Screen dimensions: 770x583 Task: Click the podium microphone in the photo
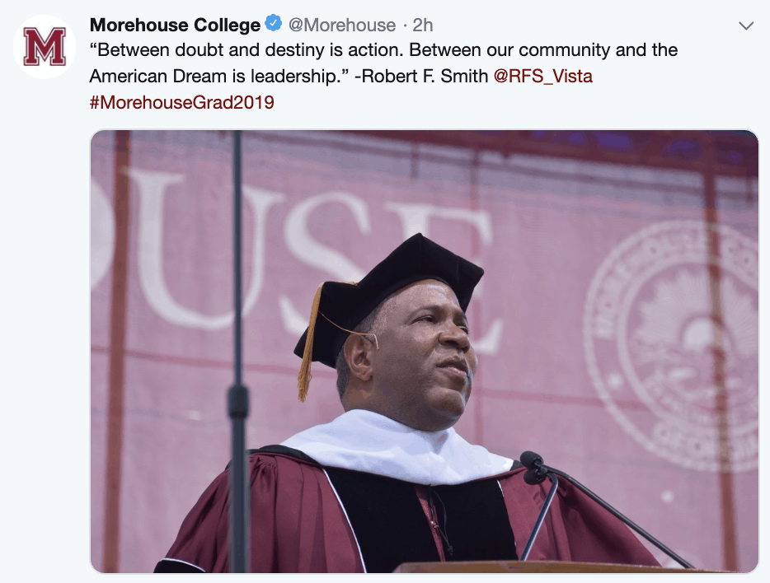pyautogui.click(x=534, y=467)
